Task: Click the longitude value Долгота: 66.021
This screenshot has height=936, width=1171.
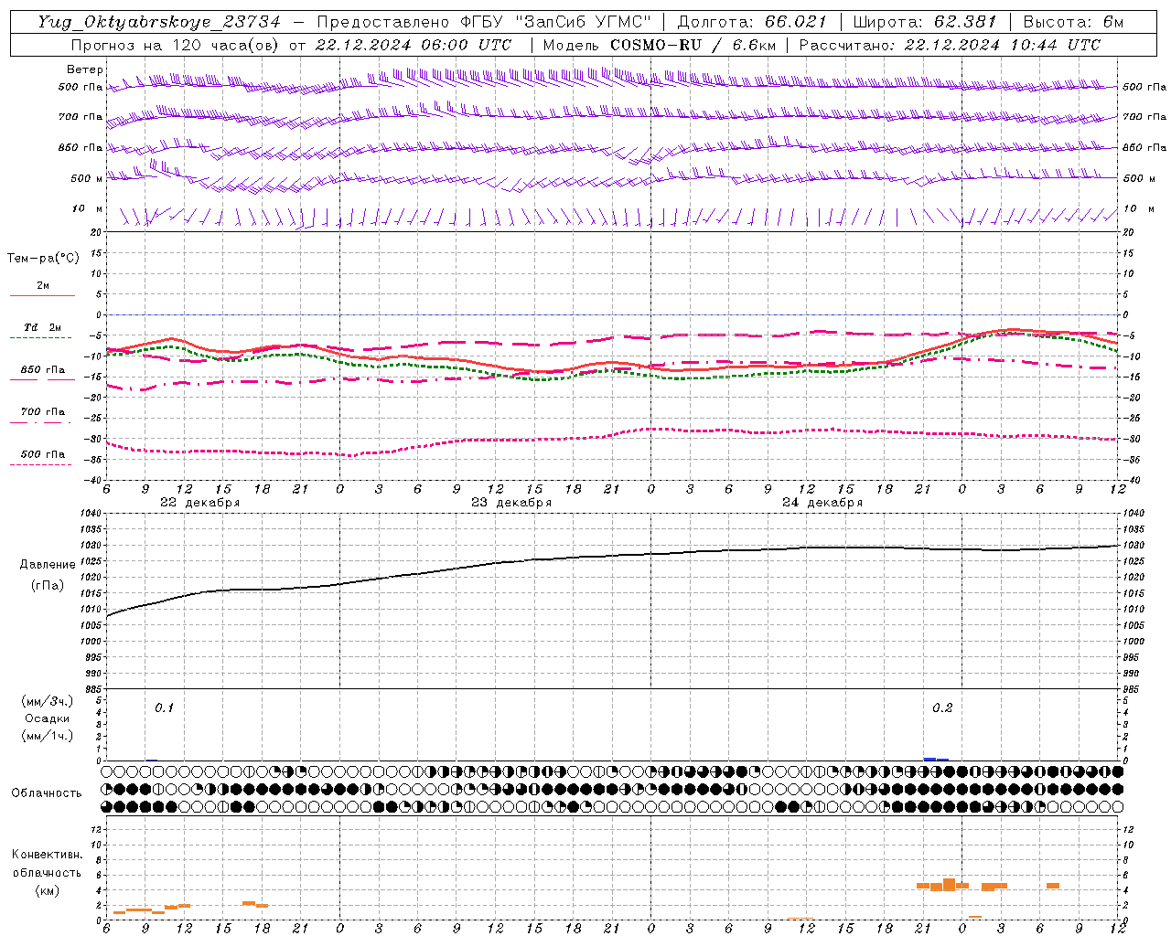Action: (x=752, y=22)
